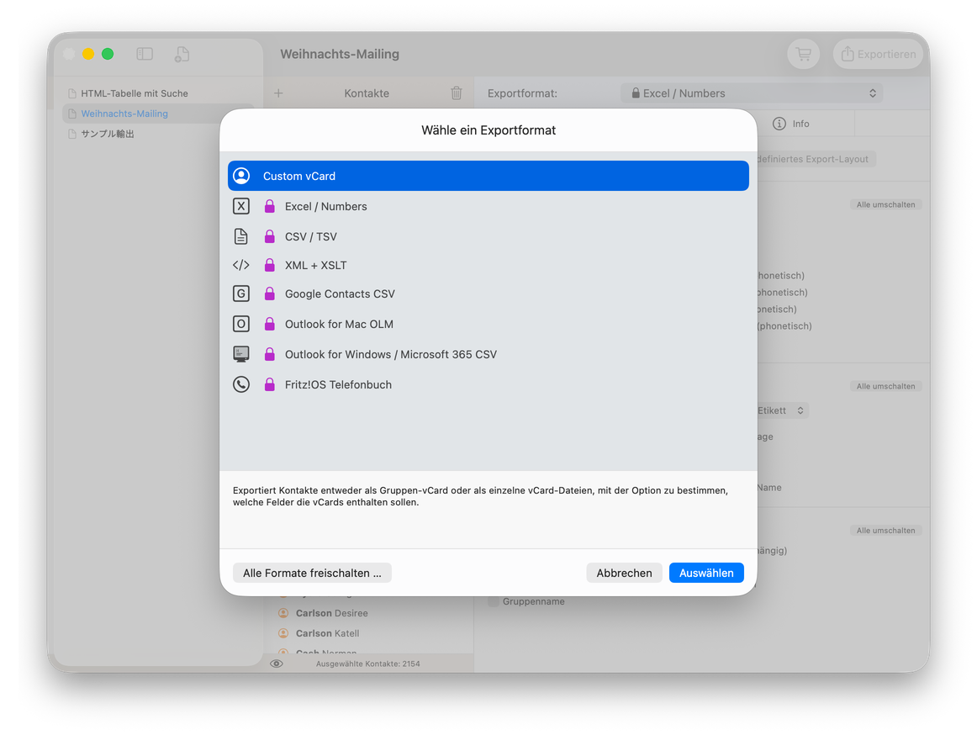This screenshot has height=735, width=977.
Task: Click Abbrechen to dismiss dialog
Action: pyautogui.click(x=624, y=573)
